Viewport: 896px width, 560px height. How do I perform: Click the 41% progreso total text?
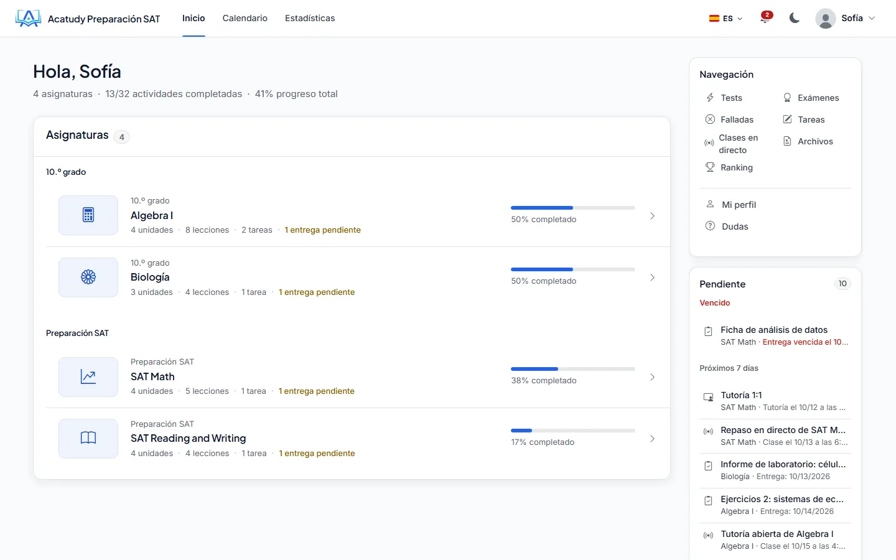click(x=296, y=94)
